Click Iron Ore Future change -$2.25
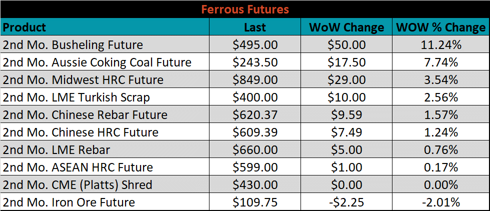Viewport: 490px width, 211px height. click(x=346, y=202)
